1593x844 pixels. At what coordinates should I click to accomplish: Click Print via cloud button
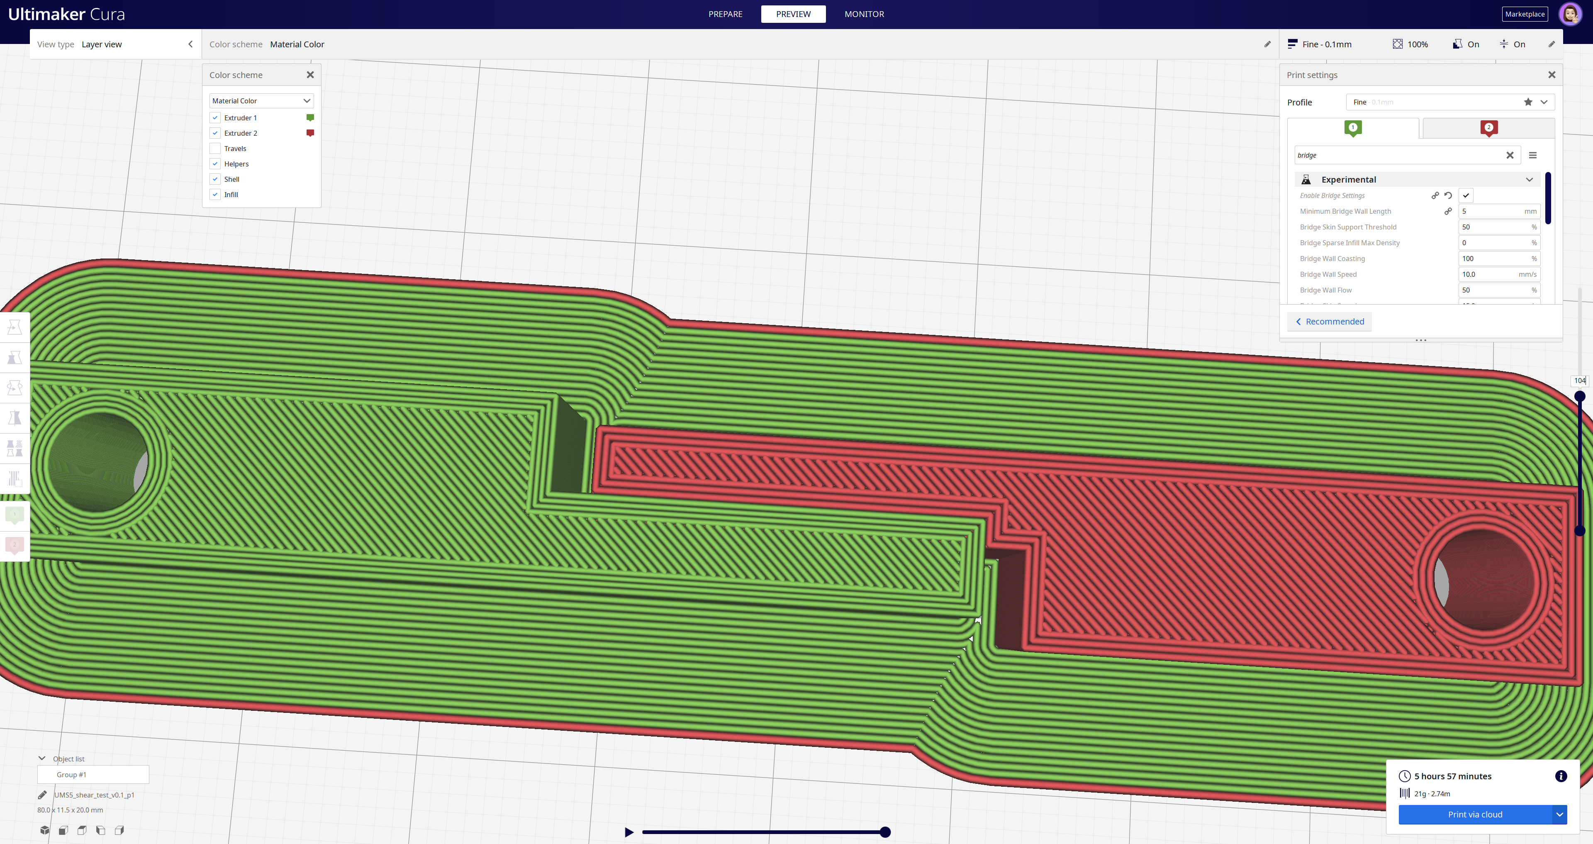1475,814
